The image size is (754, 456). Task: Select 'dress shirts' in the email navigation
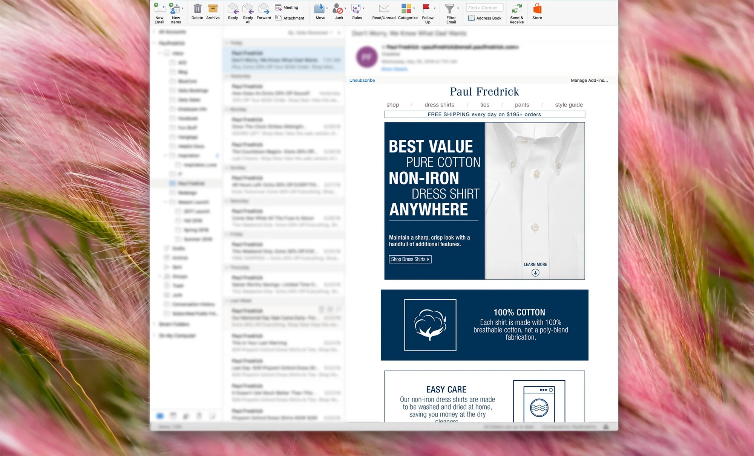439,105
